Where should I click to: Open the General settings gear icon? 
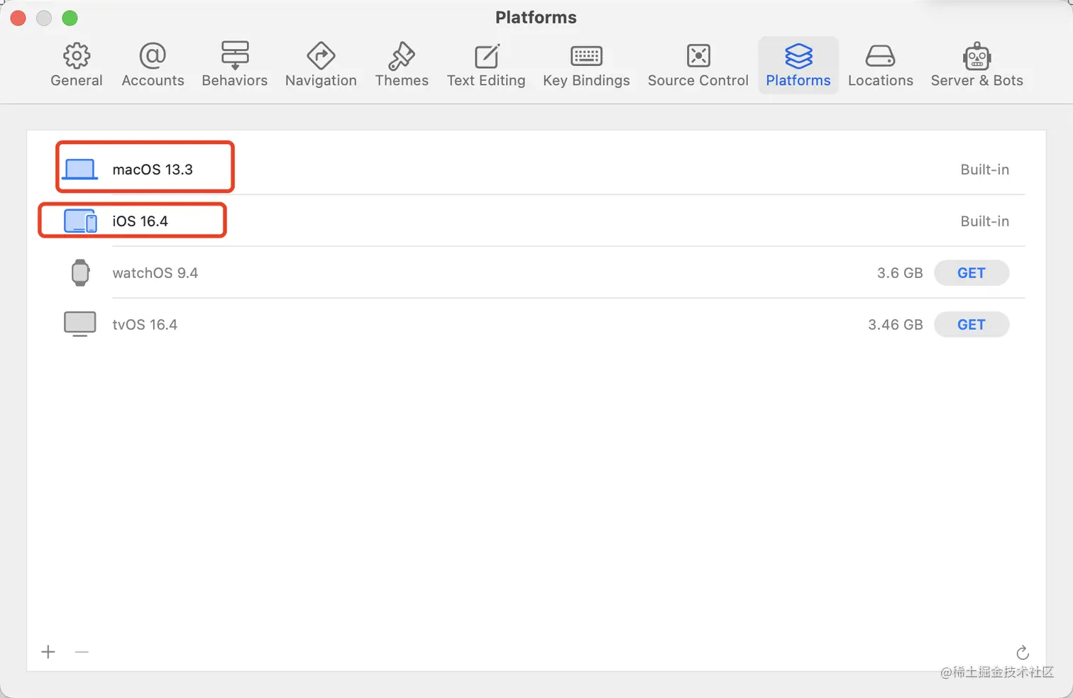click(77, 55)
